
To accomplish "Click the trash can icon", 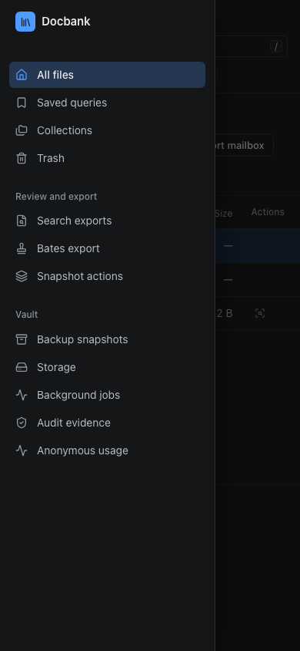I will point(22,158).
